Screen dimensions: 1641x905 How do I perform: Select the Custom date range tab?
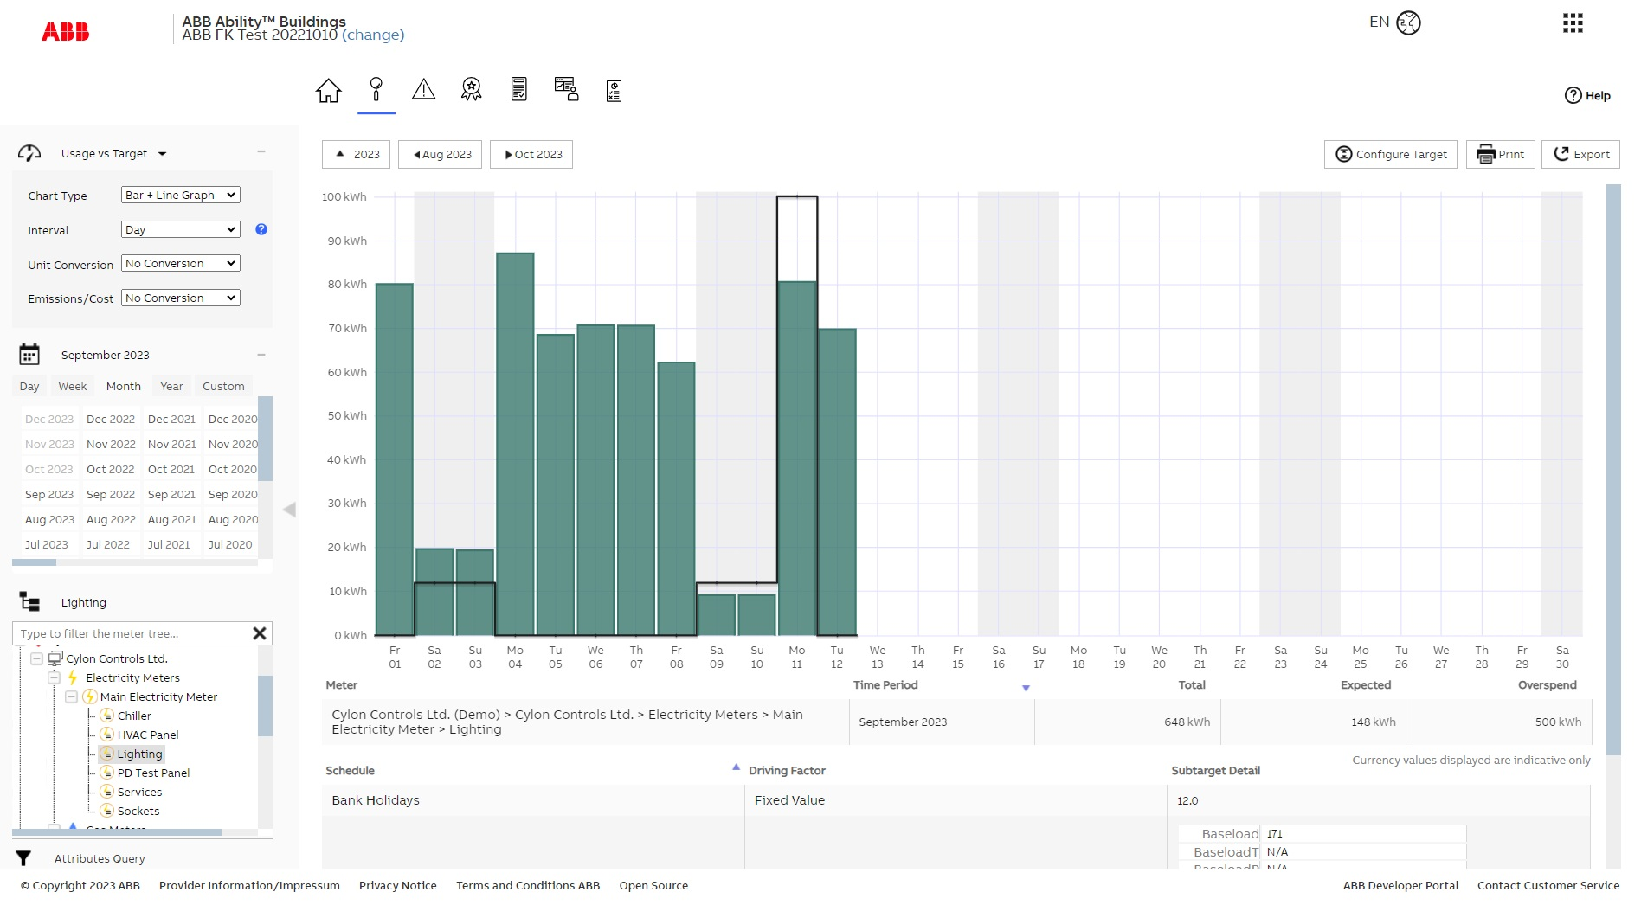pos(223,386)
